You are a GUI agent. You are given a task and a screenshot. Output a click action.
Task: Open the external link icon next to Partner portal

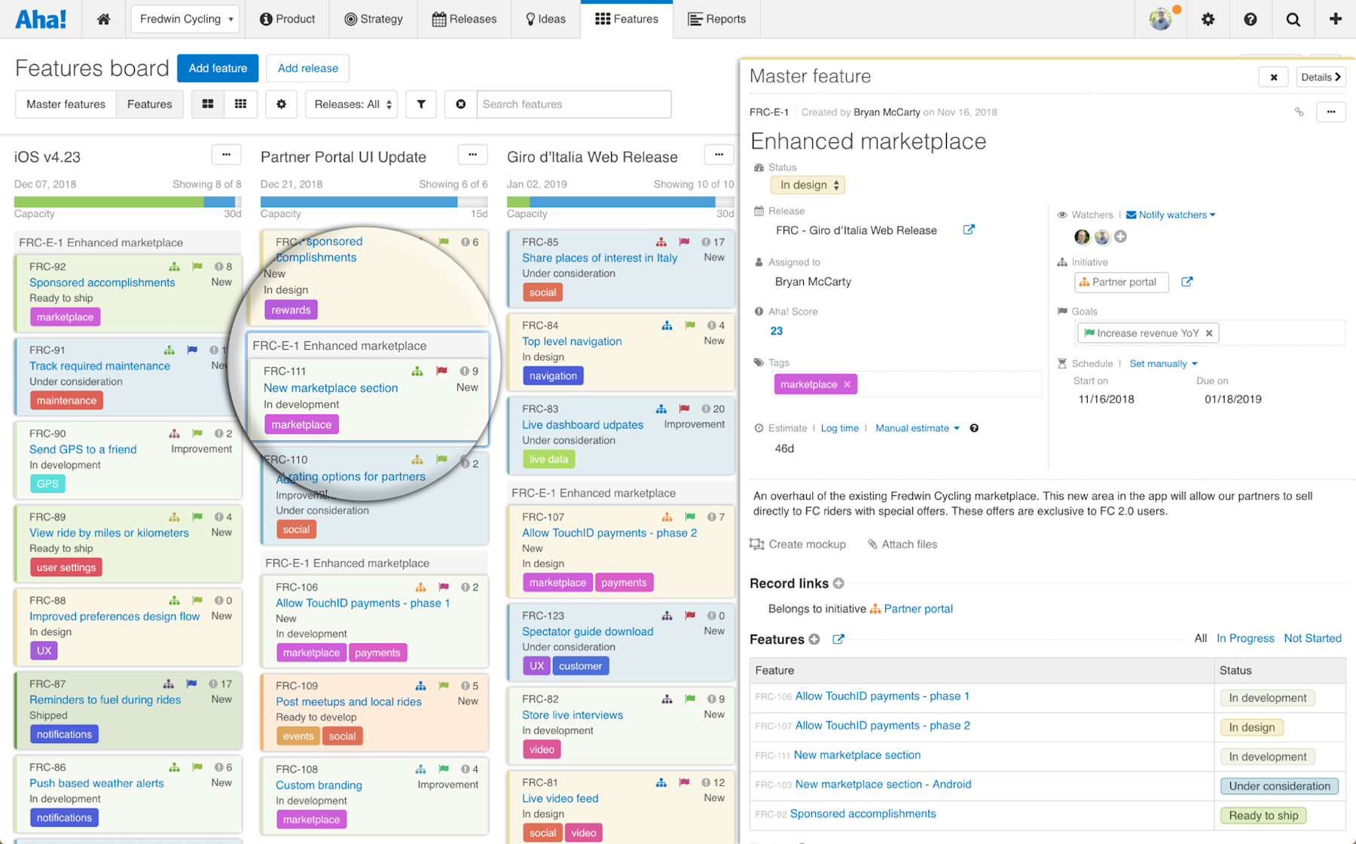[x=1187, y=282]
